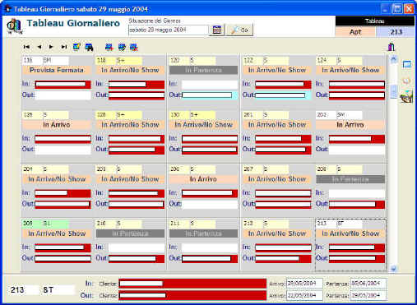
Task: Go to next record arrow
Action: 51,47
